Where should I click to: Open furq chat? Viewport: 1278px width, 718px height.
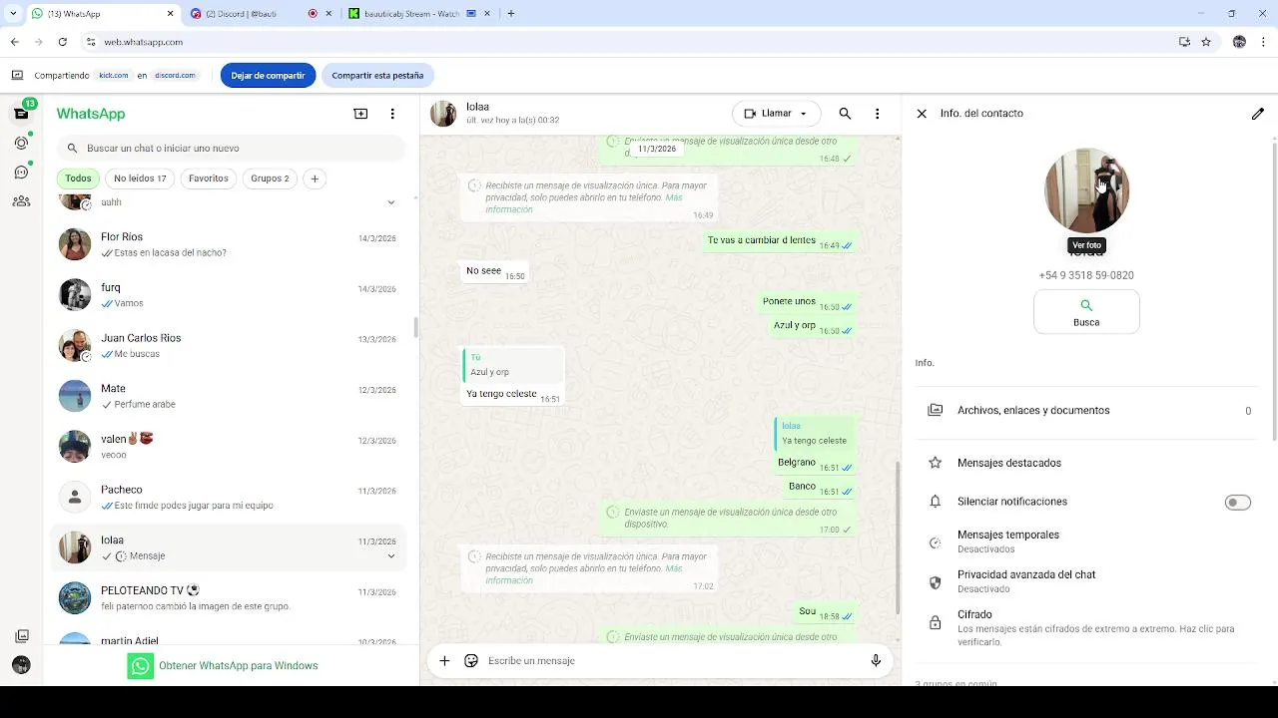(x=229, y=295)
